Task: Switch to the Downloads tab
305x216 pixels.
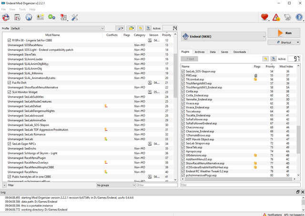Action: click(x=240, y=52)
